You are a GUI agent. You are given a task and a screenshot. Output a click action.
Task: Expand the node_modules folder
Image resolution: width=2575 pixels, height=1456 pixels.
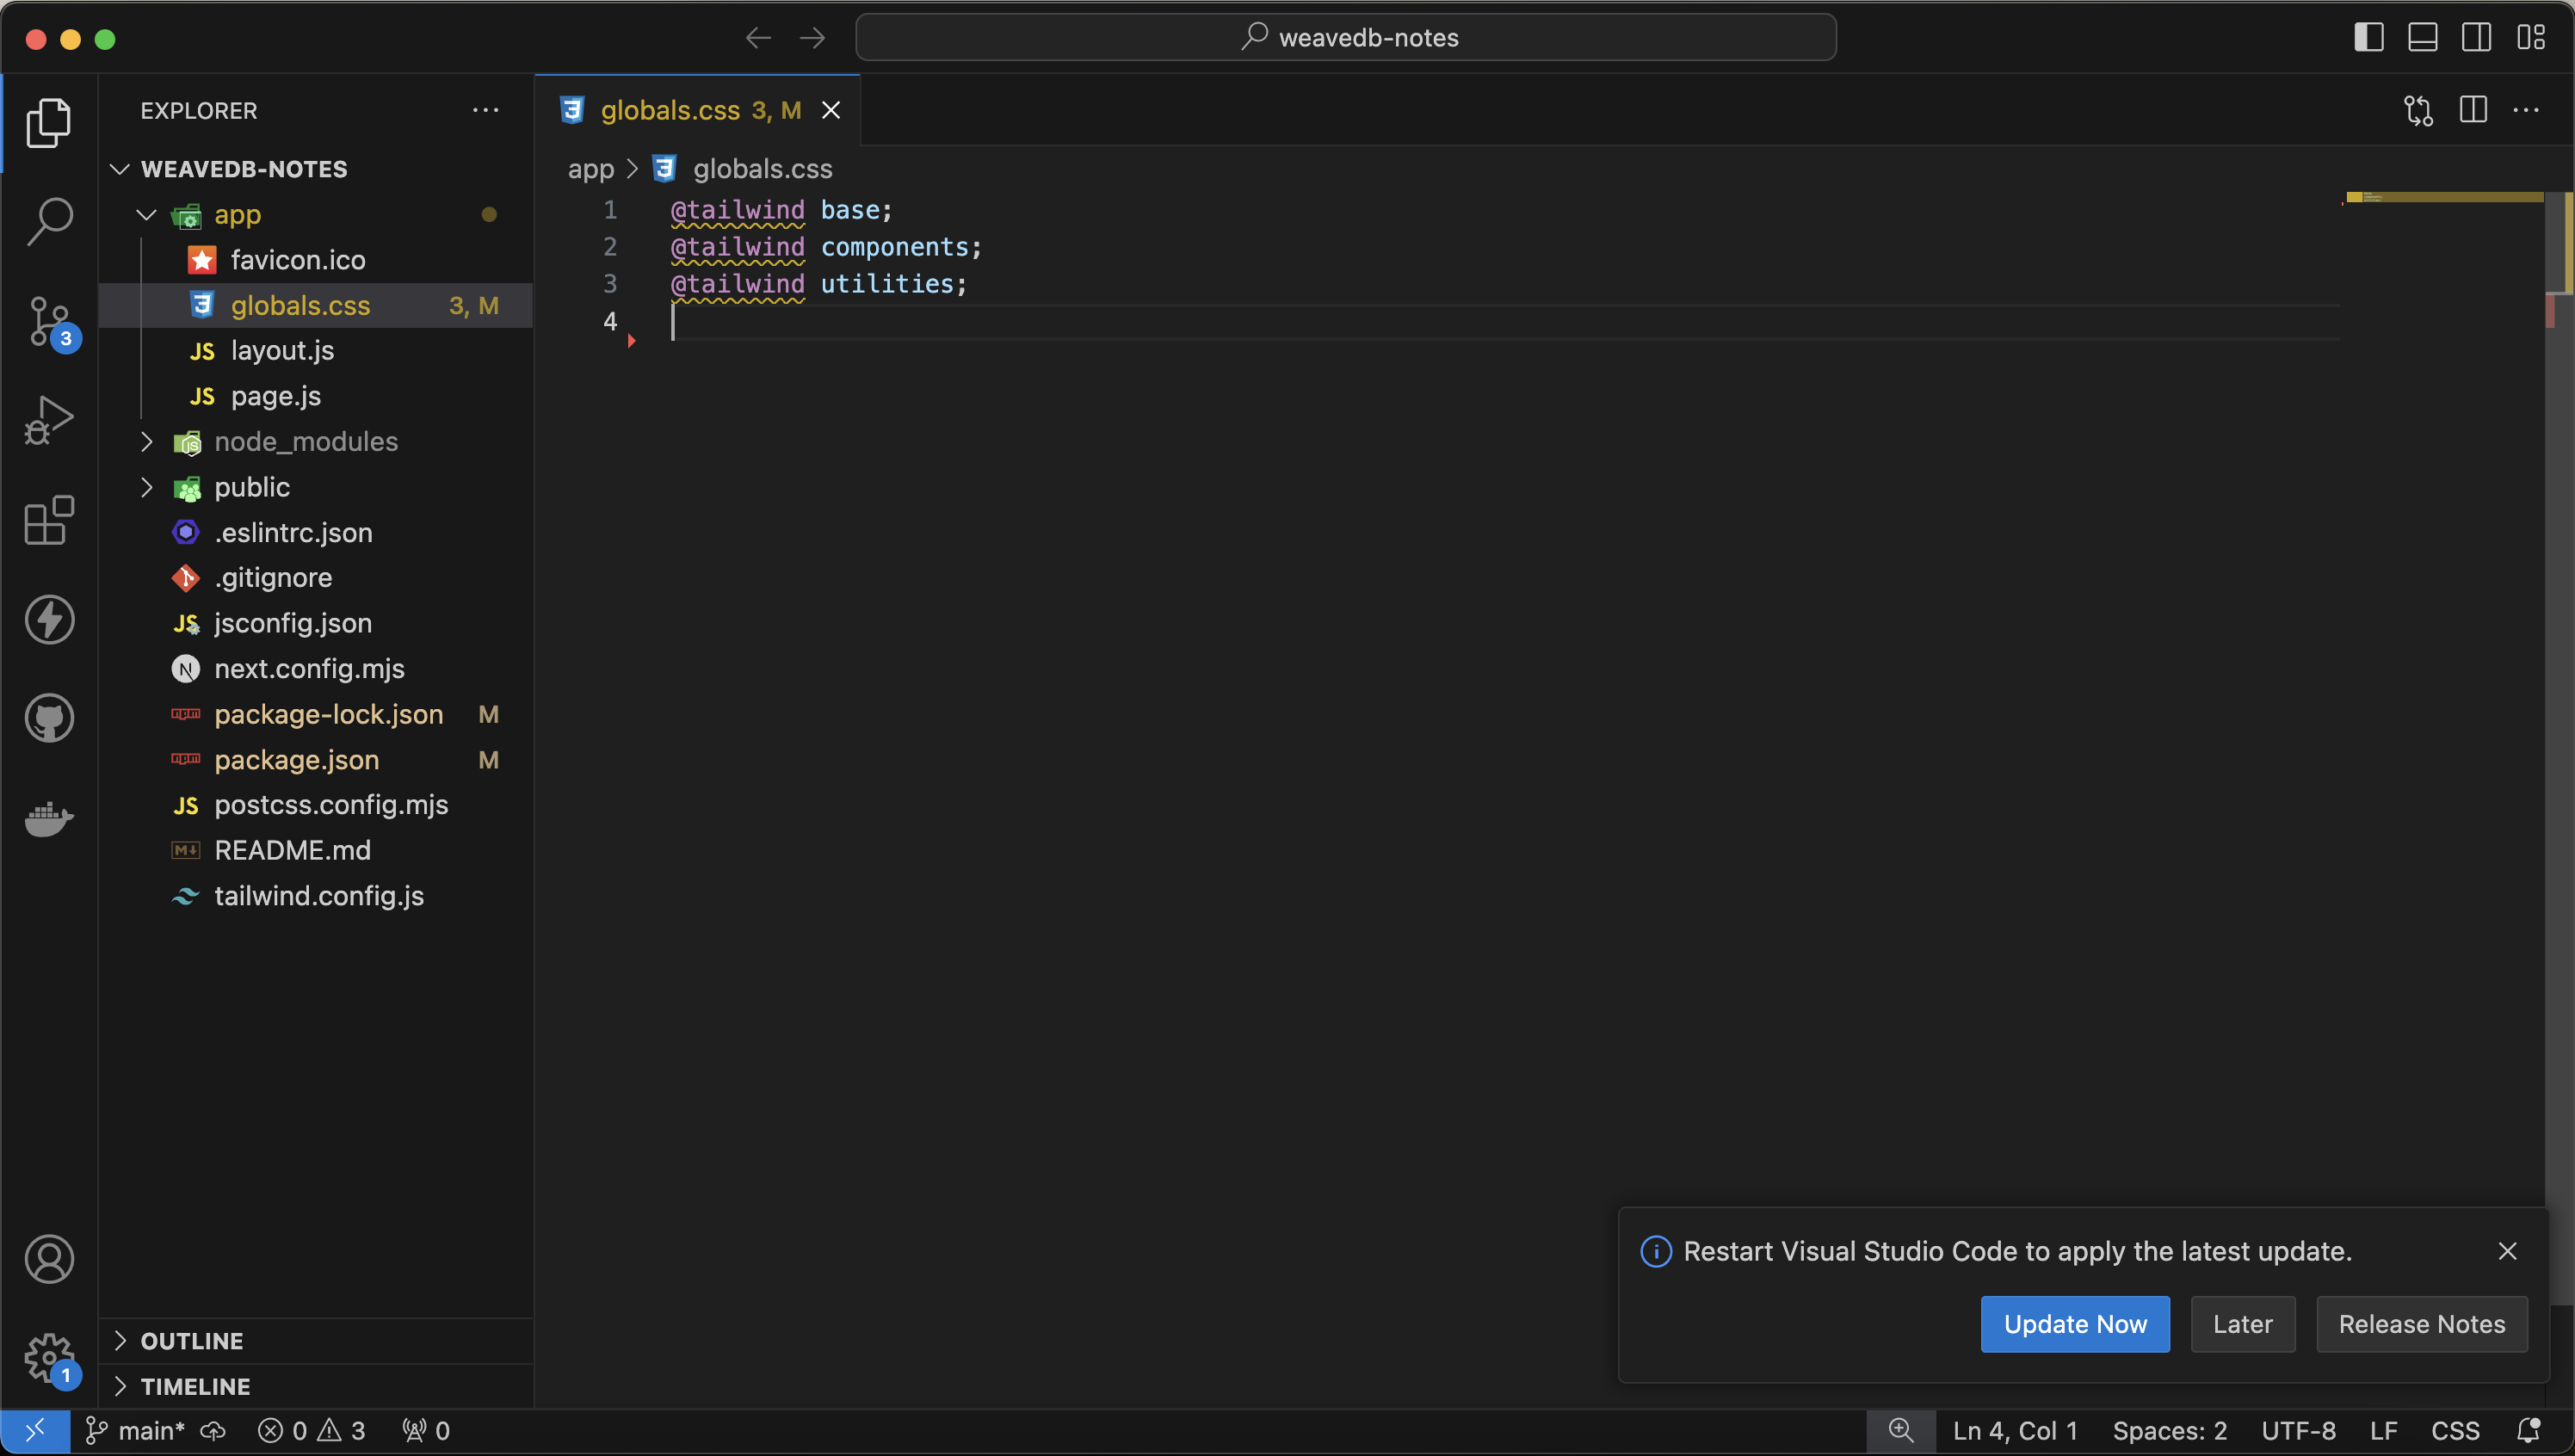click(x=305, y=441)
